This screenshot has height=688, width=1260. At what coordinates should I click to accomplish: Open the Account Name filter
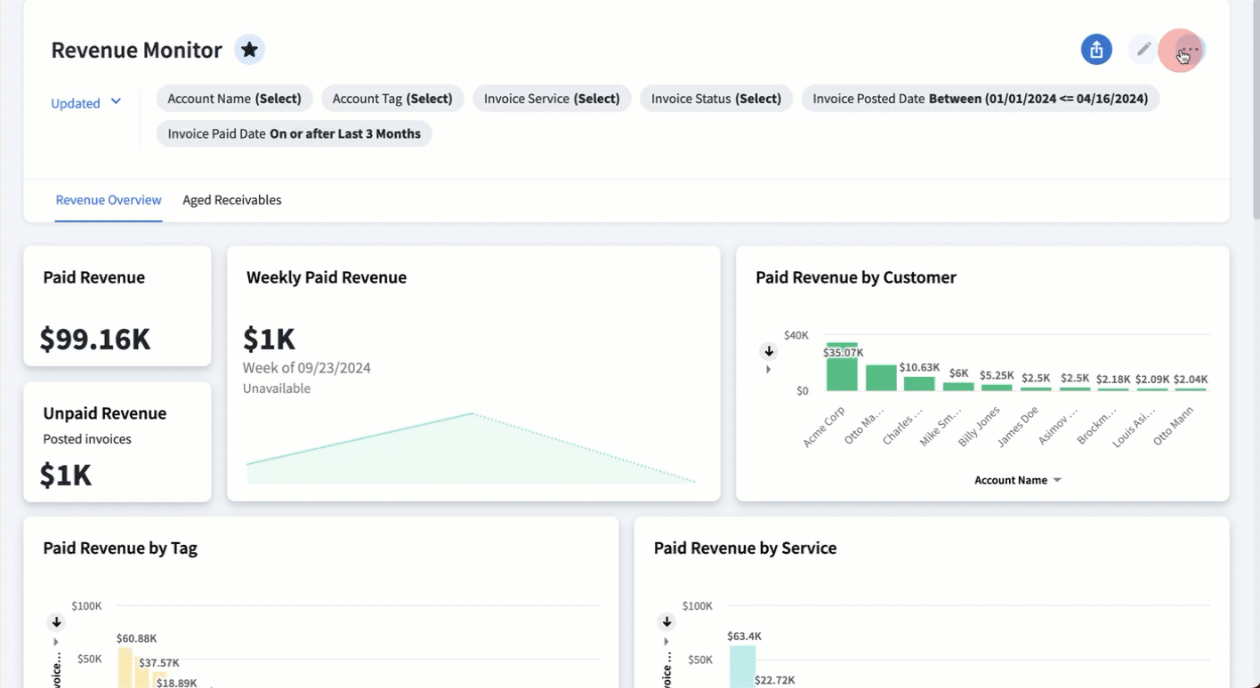234,99
